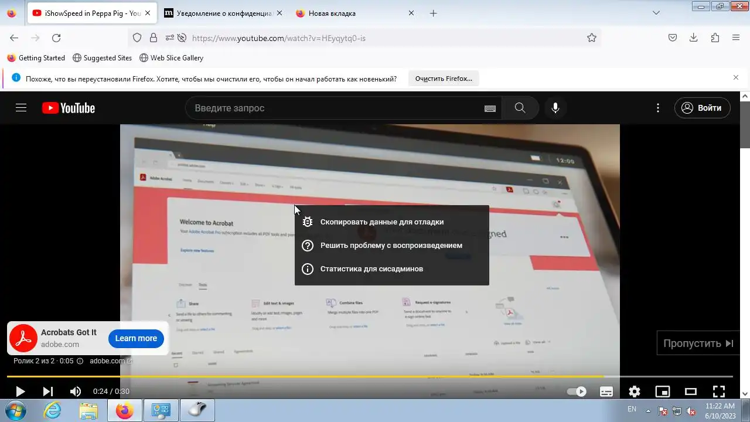
Task: Show site security lock info
Action: coord(154,38)
